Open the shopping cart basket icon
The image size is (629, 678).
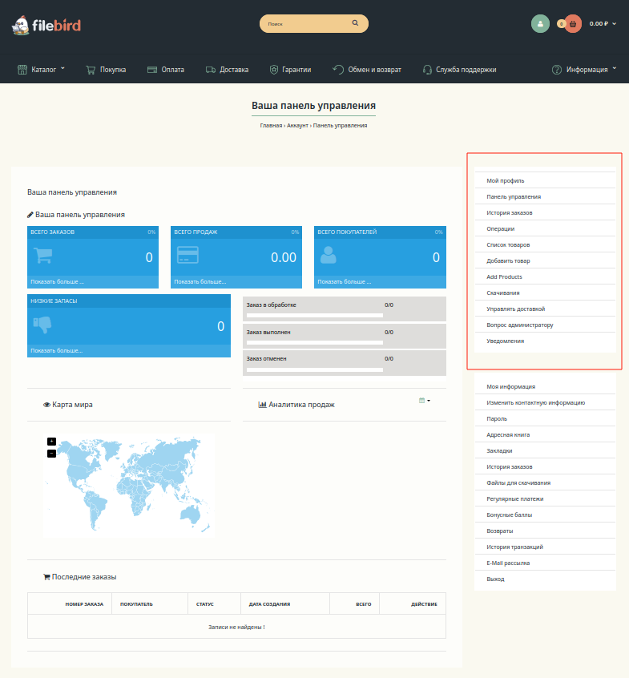coord(573,24)
